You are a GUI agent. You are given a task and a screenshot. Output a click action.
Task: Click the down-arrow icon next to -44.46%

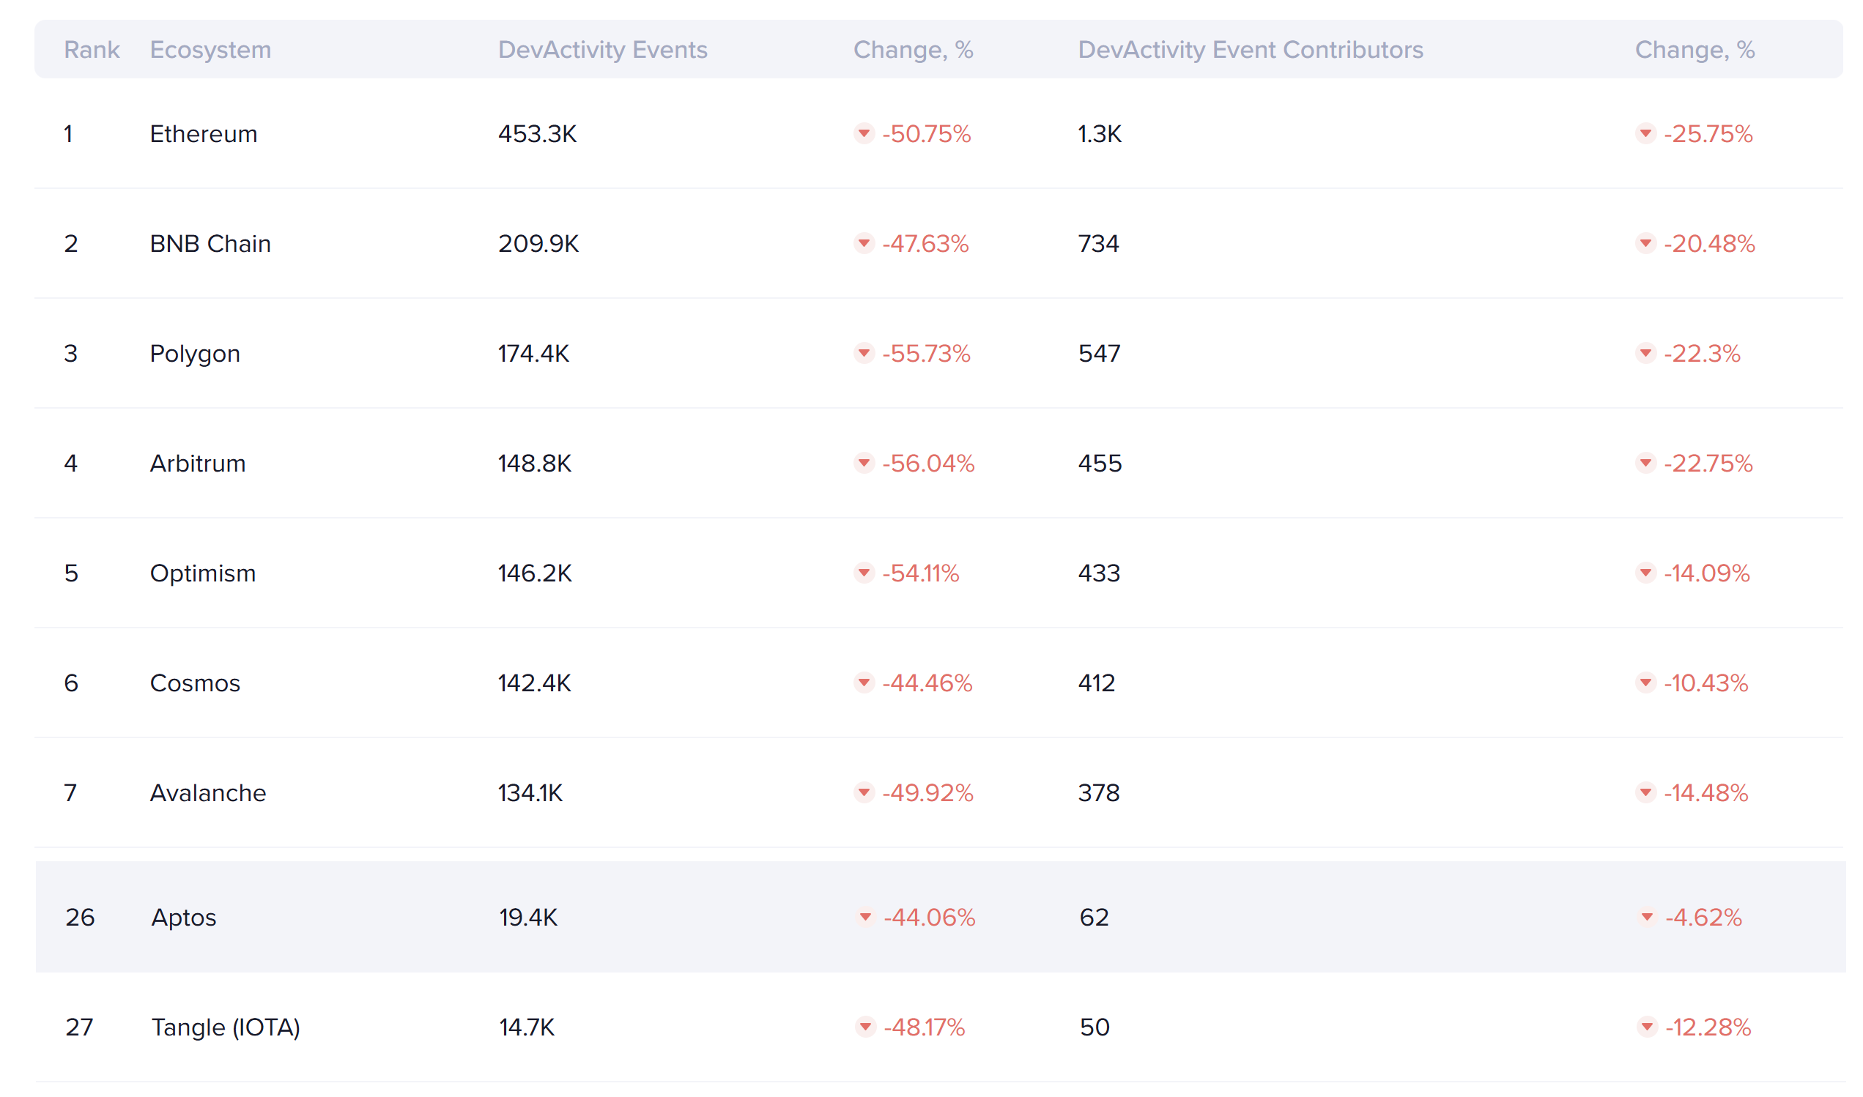[864, 683]
